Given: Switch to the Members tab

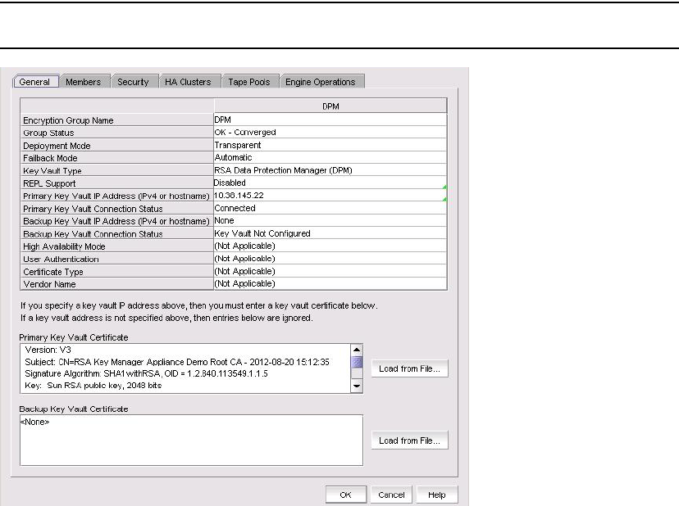Looking at the screenshot, I should [x=83, y=82].
